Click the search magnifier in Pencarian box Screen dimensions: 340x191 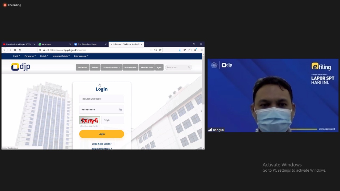[x=189, y=67]
